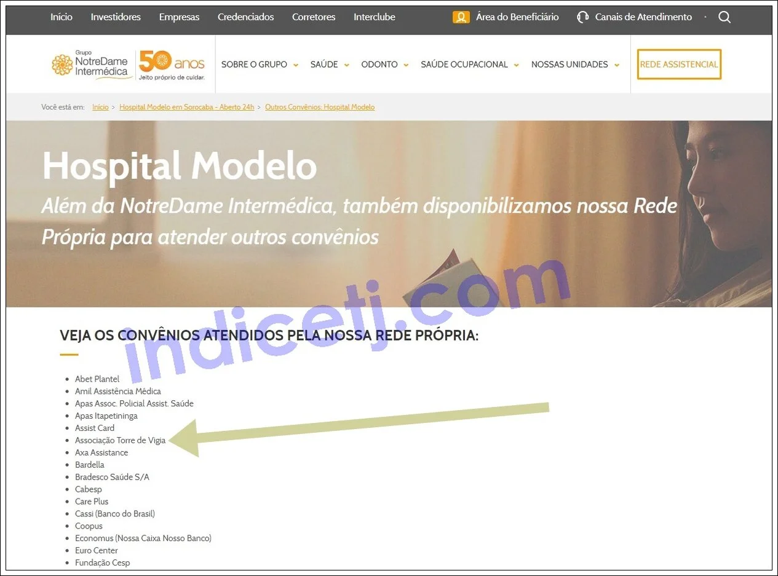778x576 pixels.
Task: Click the Cassi (Banco do Brasil) entry
Action: tap(115, 514)
